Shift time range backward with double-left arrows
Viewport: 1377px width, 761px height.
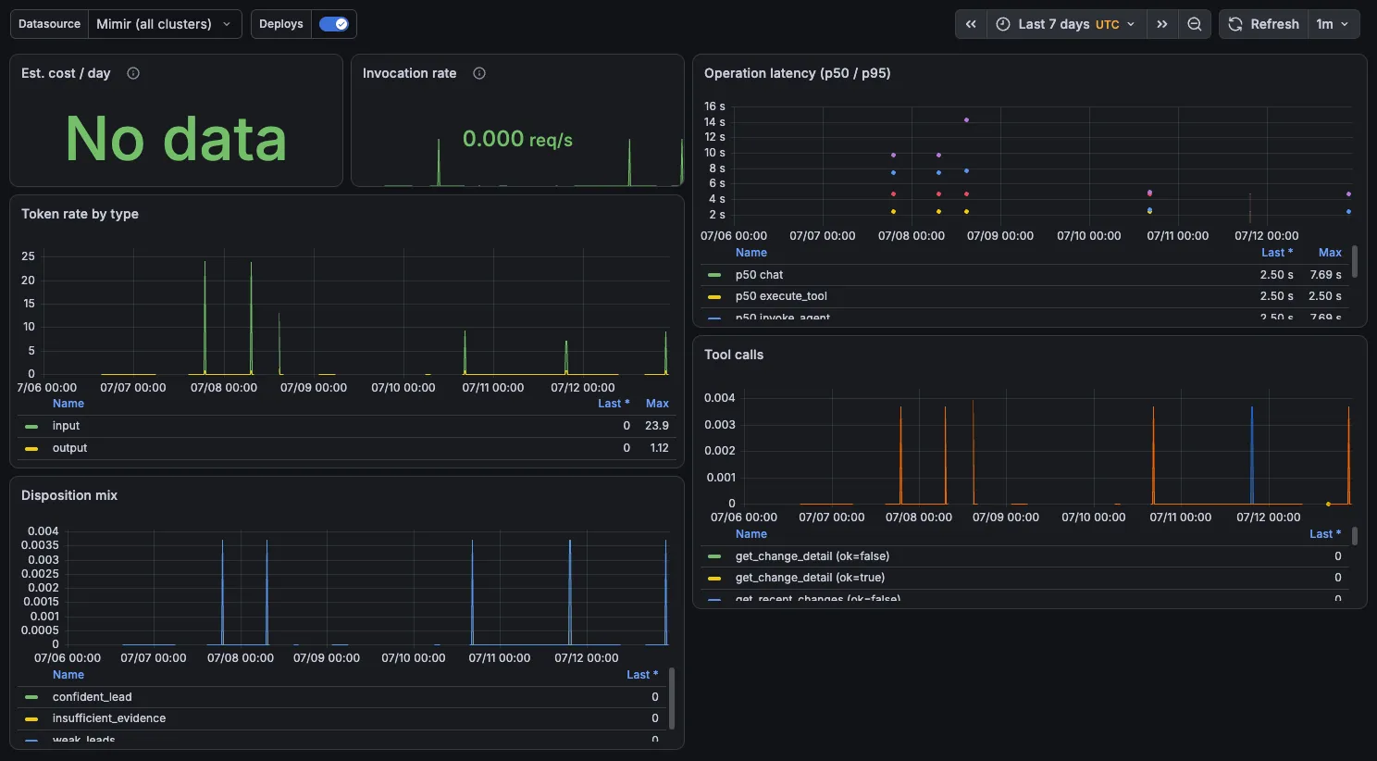(x=971, y=24)
